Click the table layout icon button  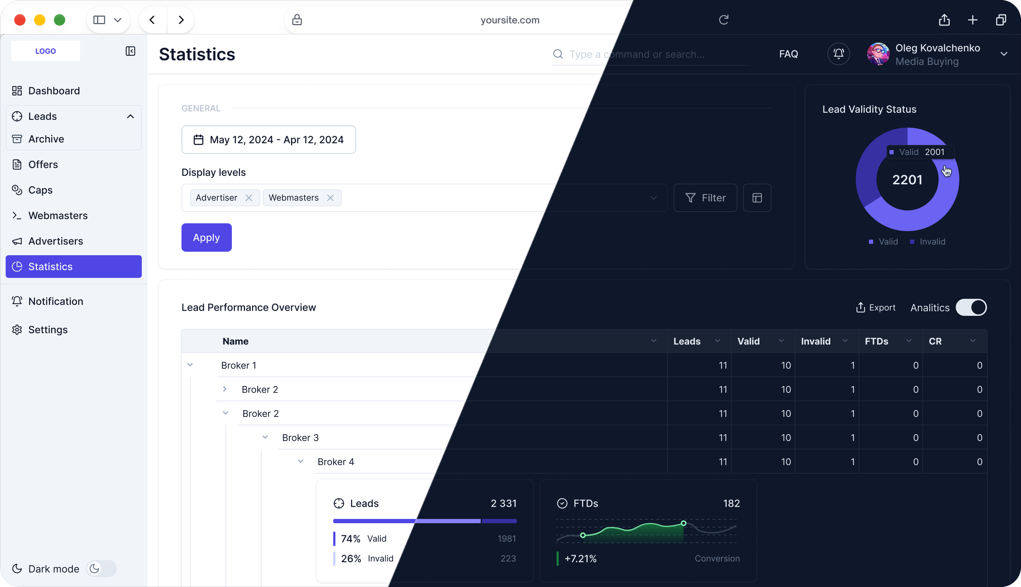click(757, 198)
